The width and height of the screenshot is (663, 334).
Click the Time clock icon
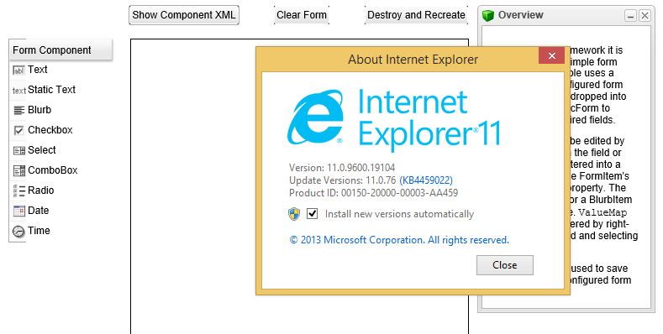(x=18, y=232)
